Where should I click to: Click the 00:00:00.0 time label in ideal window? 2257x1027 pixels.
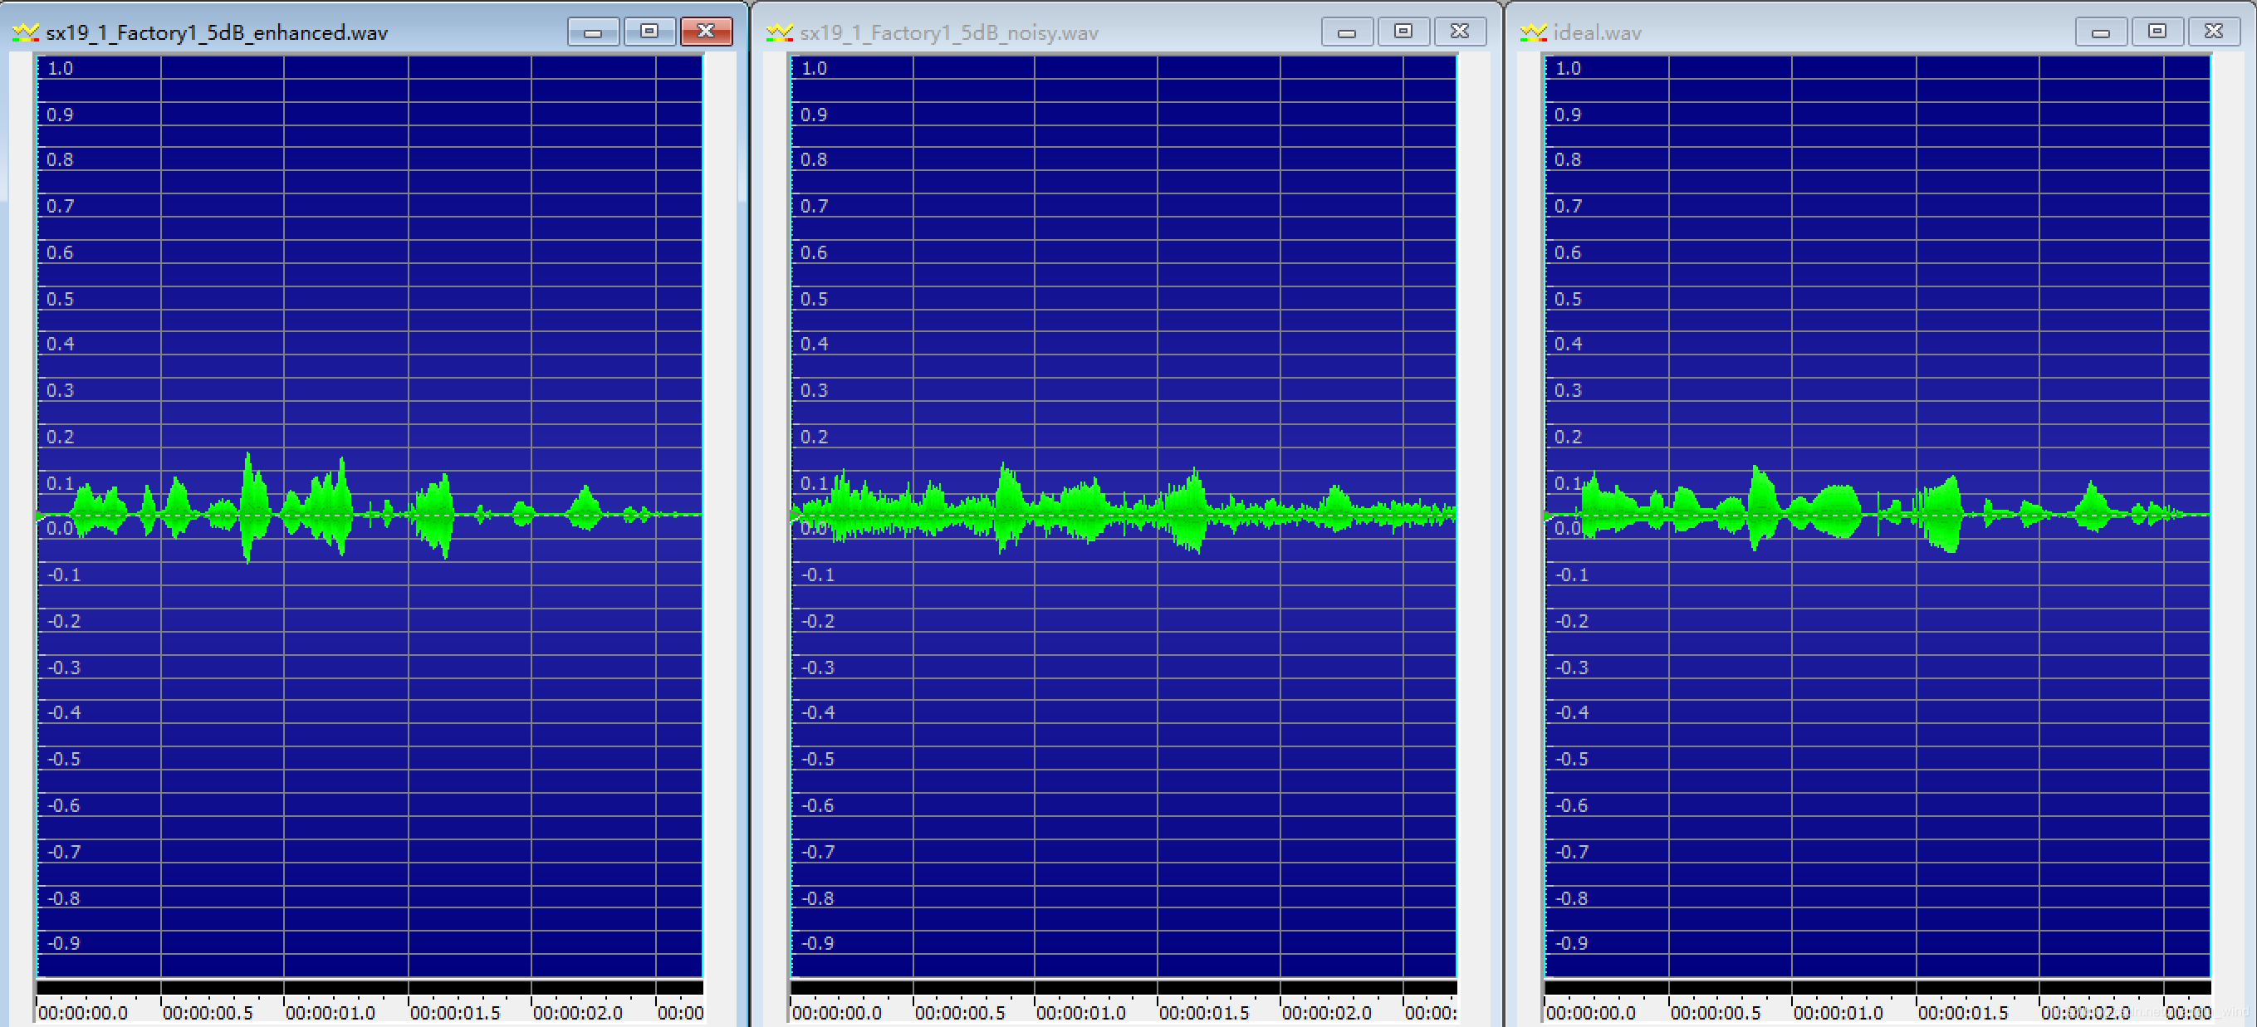coord(1590,1013)
